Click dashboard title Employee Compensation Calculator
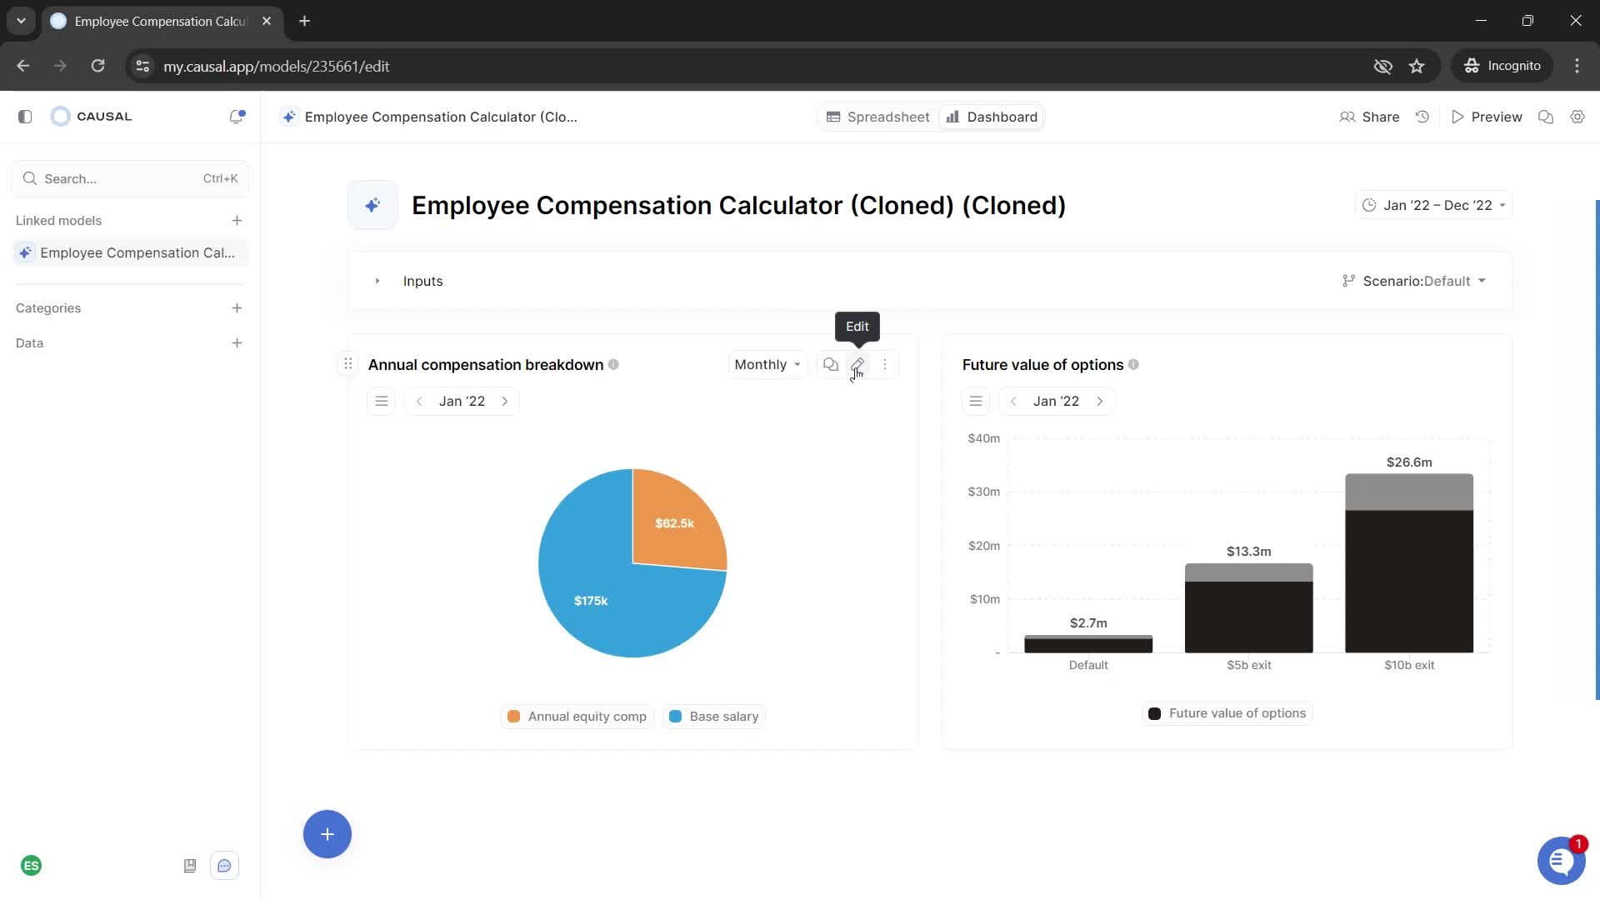Image resolution: width=1600 pixels, height=900 pixels. (738, 205)
